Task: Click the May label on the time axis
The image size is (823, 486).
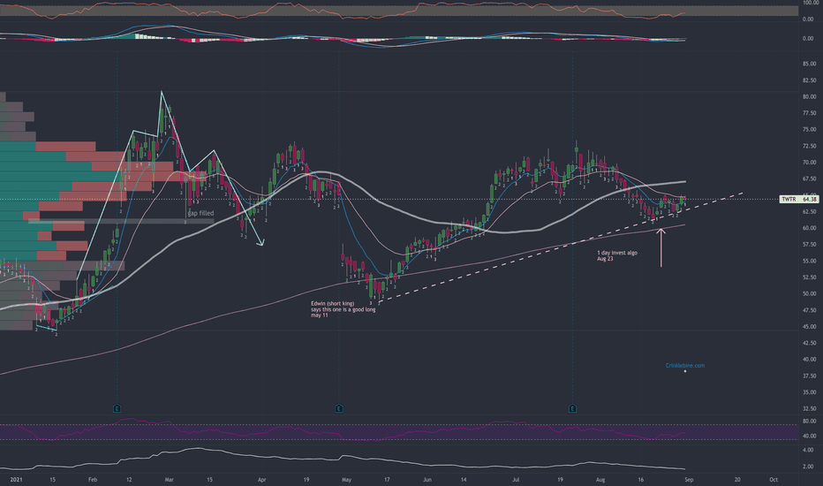Action: [x=346, y=480]
